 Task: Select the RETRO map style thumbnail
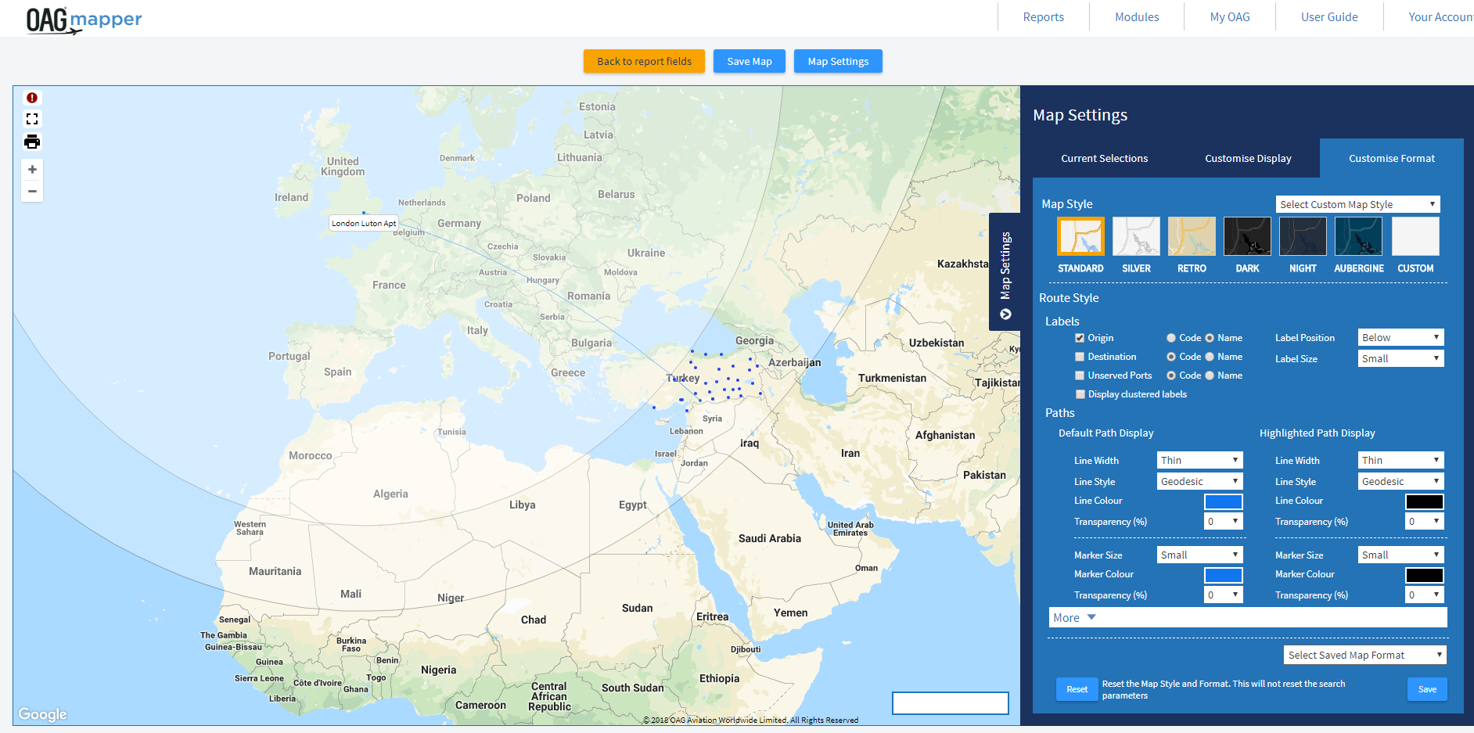[x=1192, y=236]
